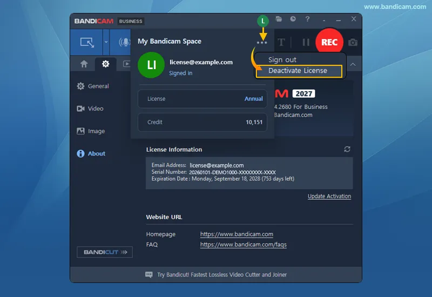The height and width of the screenshot is (297, 432).
Task: Toggle the text overlay T icon
Action: pos(281,43)
